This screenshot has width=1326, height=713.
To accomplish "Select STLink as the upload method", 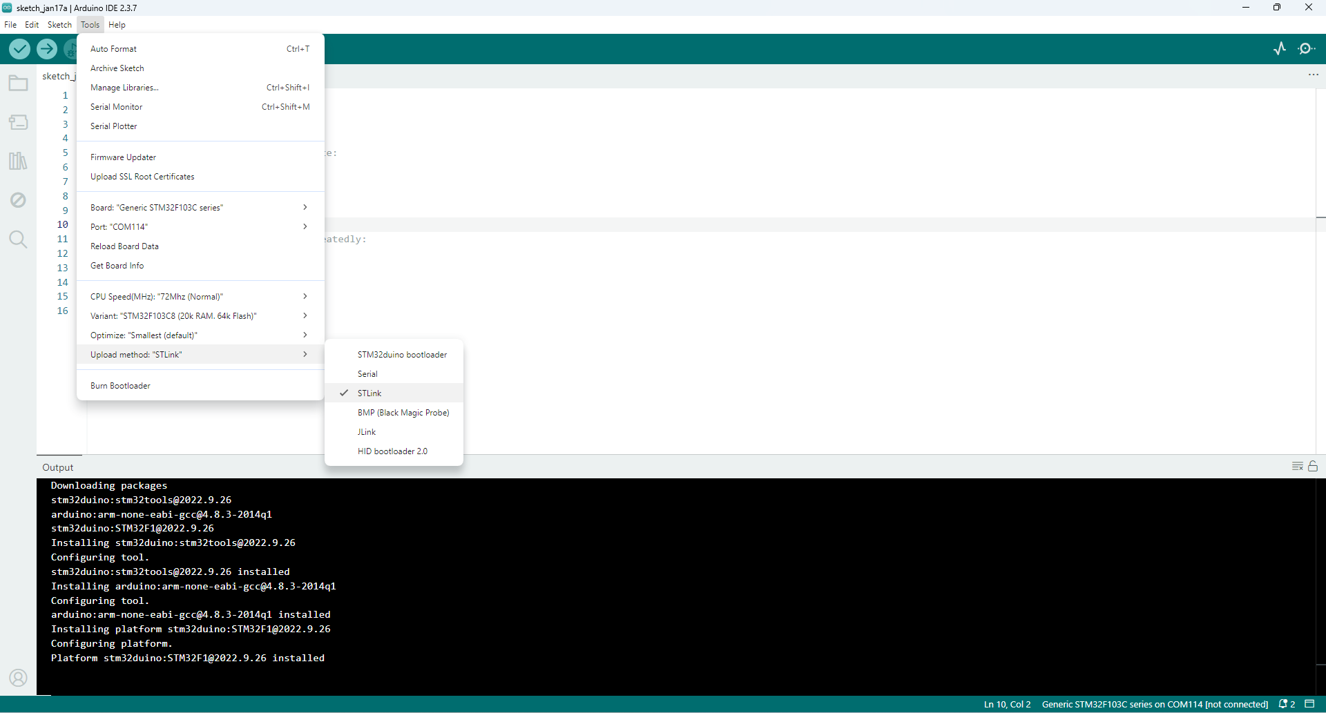I will (x=370, y=393).
